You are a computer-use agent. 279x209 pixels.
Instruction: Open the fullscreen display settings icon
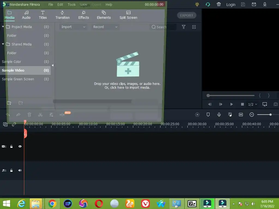[265, 104]
